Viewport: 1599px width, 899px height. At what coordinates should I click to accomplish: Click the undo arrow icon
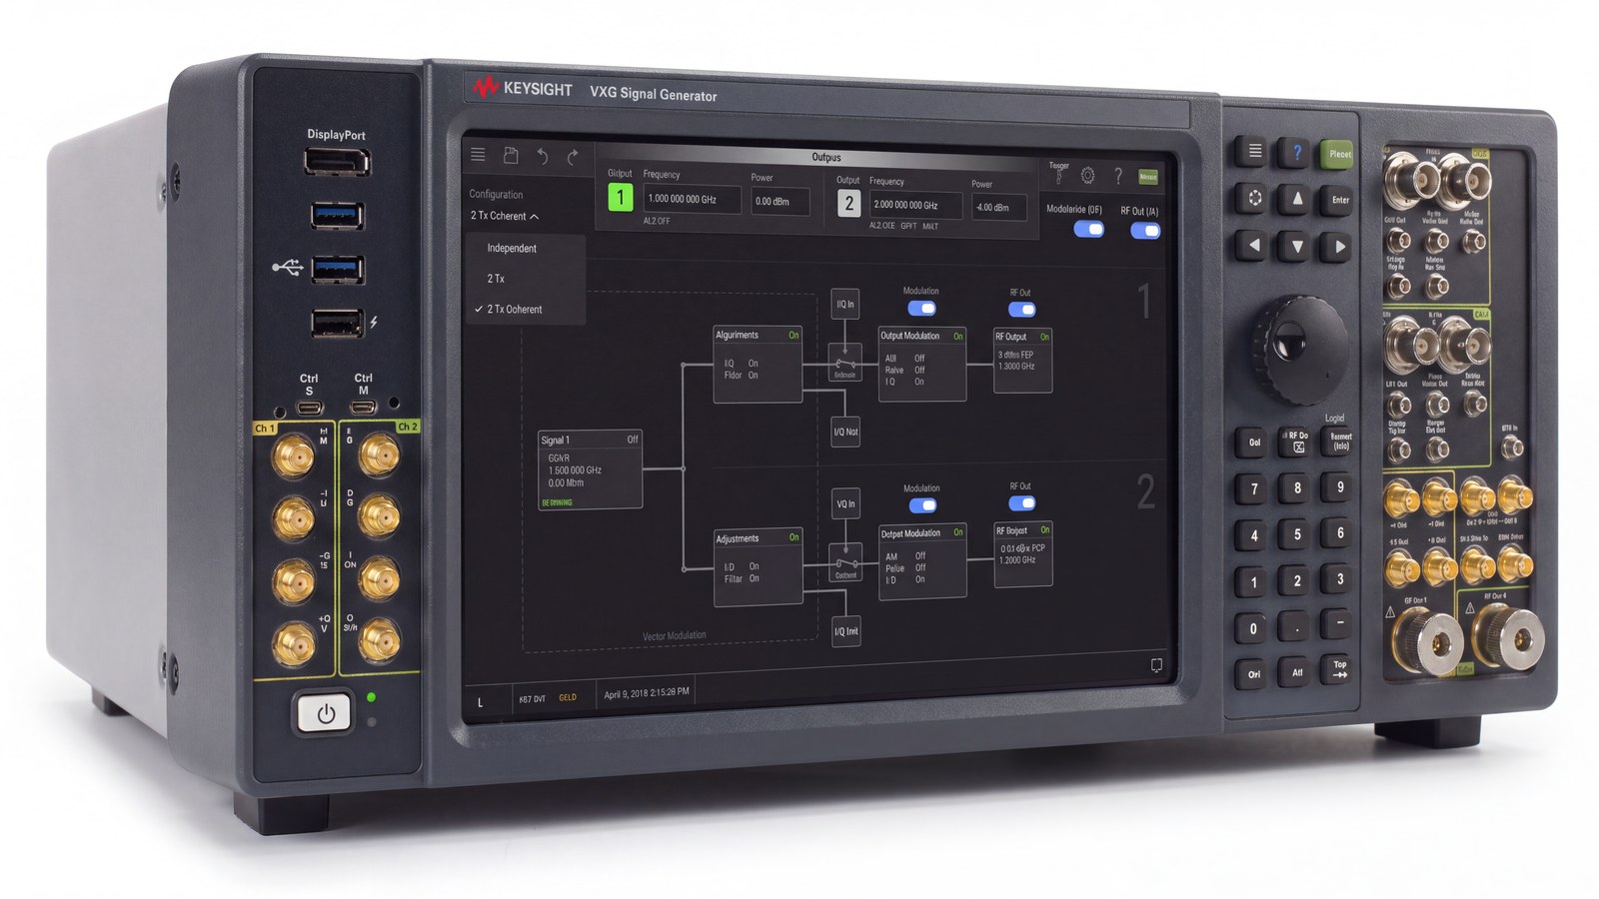542,156
